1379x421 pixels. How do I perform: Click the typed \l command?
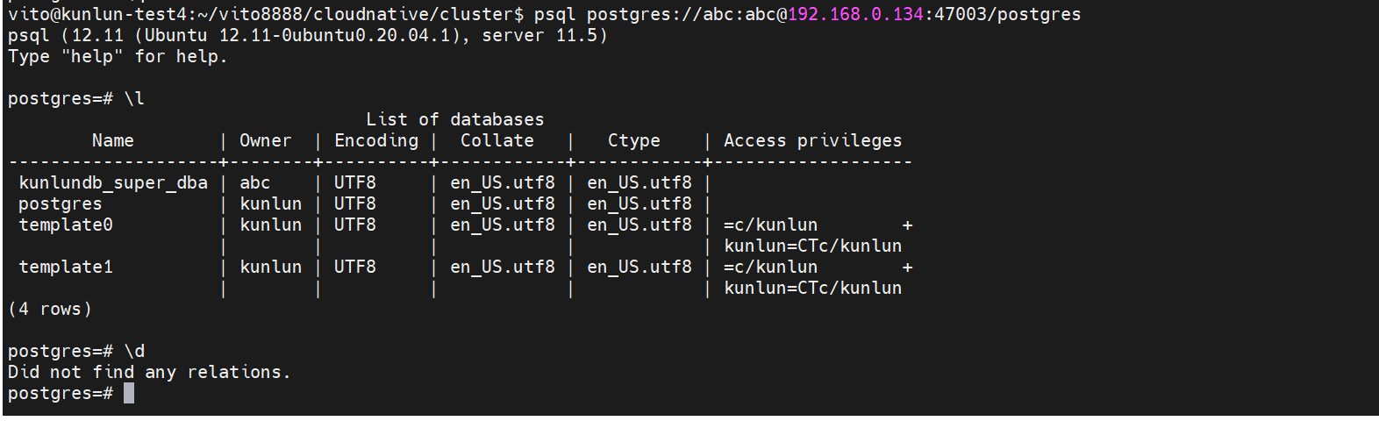pyautogui.click(x=134, y=98)
